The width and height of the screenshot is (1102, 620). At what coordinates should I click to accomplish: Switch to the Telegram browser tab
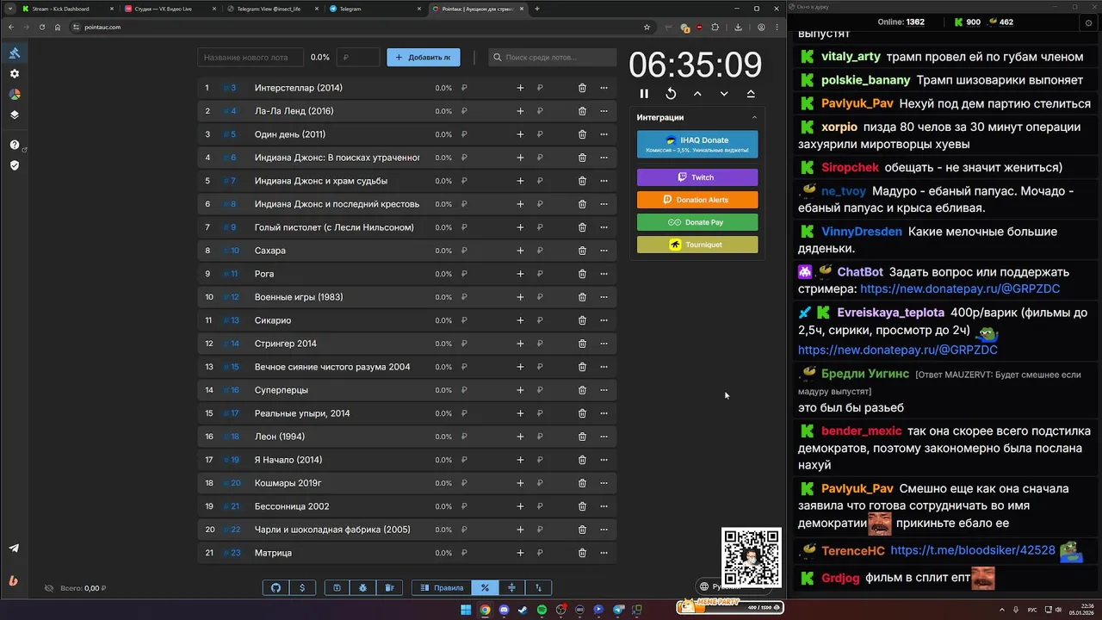pos(374,9)
